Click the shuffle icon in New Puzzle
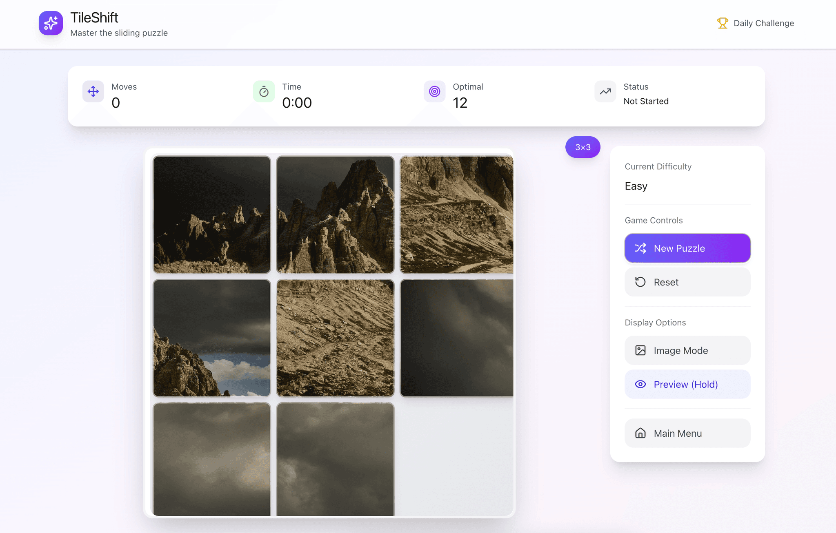This screenshot has width=836, height=533. 640,248
